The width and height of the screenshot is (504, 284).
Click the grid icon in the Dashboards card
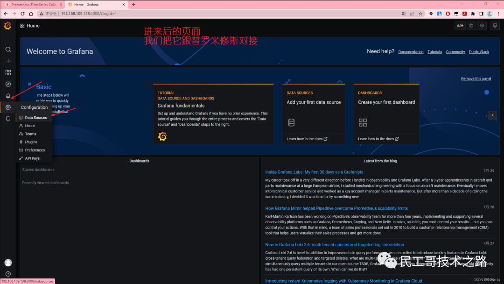coord(363,122)
